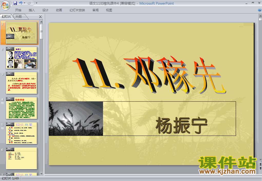Click the thumbnail pane scrollbar thumb
Image resolution: width=262 pixels, height=181 pixels.
point(41,32)
